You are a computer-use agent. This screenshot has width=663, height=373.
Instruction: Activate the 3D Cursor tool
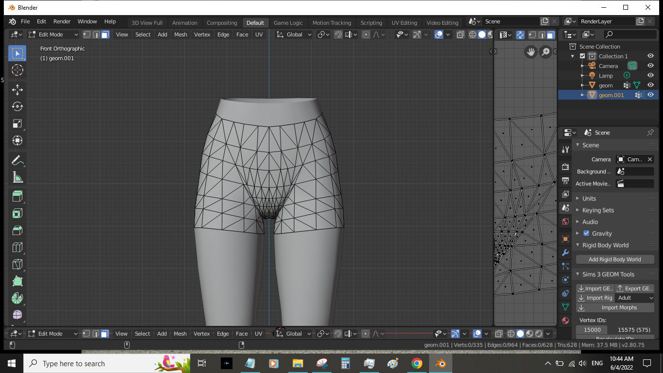[x=17, y=70]
